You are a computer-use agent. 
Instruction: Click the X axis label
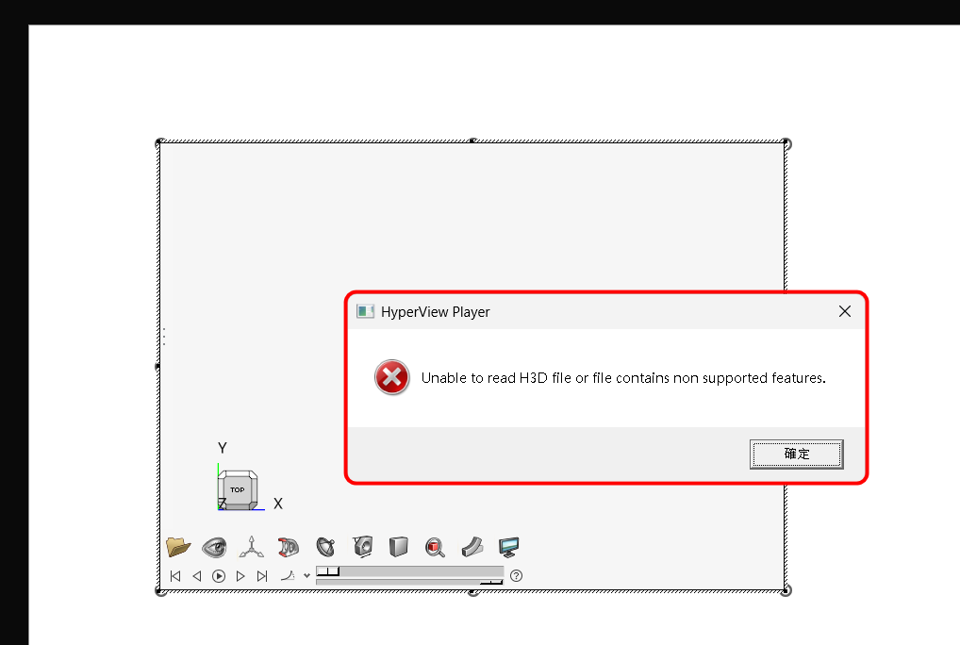coord(278,504)
